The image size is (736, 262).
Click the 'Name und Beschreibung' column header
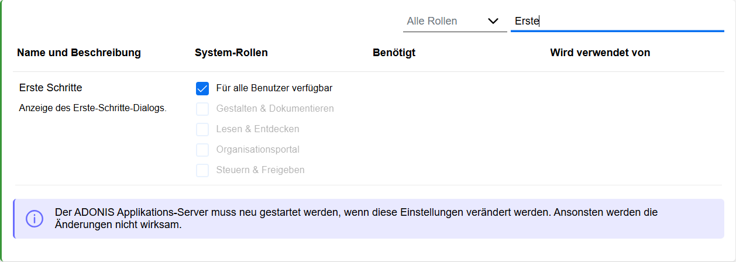coord(79,53)
